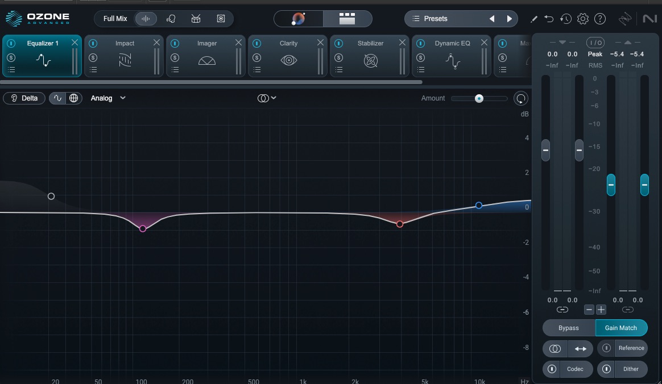Open the Master Assistant view

[299, 19]
